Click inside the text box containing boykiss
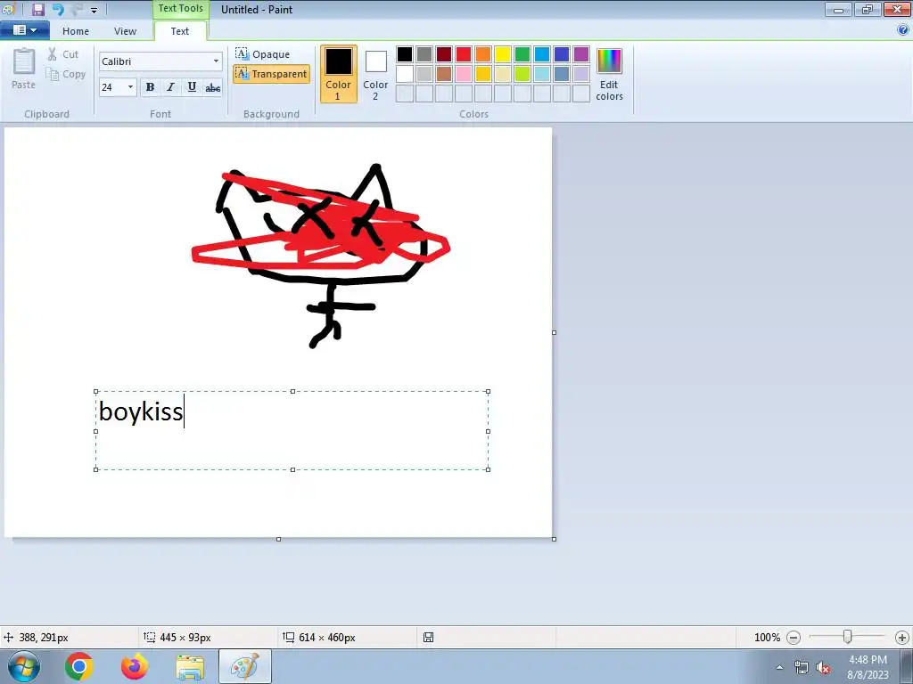The image size is (913, 684). (x=292, y=430)
